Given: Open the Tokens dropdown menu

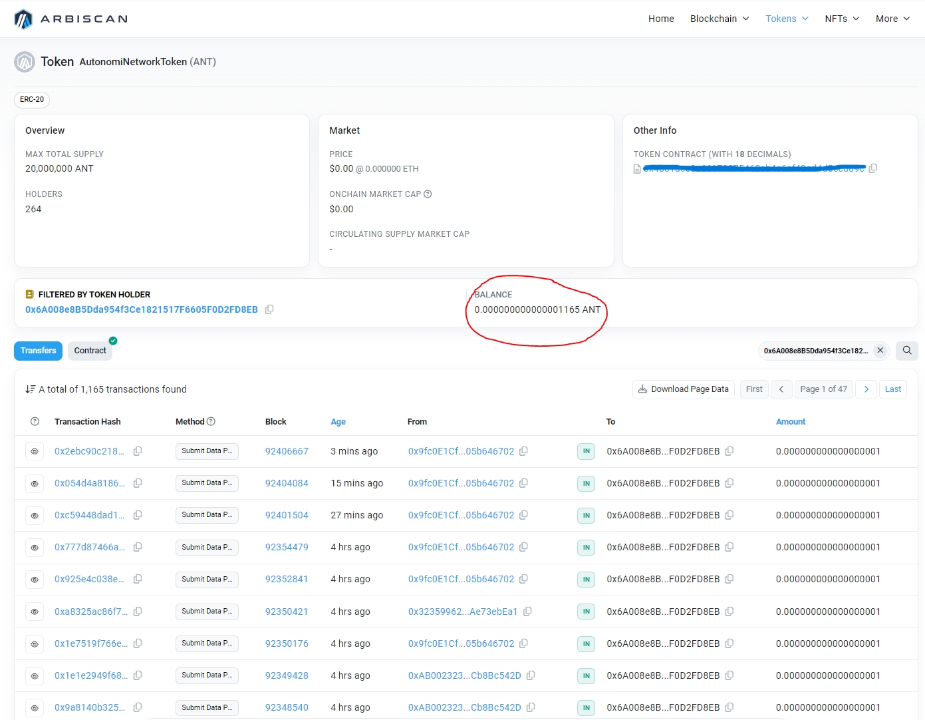Looking at the screenshot, I should 787,19.
